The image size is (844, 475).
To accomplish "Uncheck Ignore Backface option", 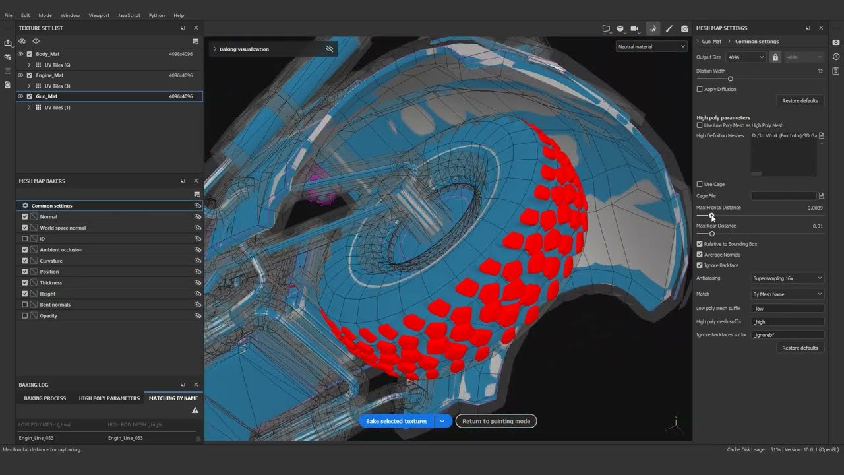I will tap(700, 265).
